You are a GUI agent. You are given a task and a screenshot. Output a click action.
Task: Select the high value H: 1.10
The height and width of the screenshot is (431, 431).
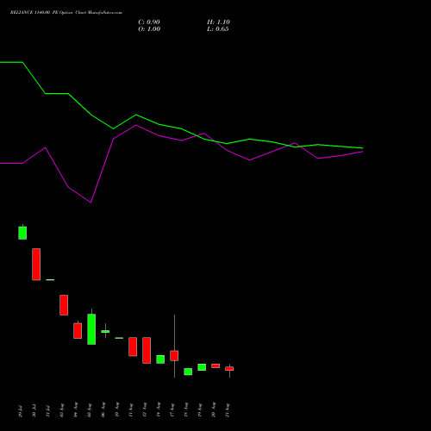pos(218,22)
